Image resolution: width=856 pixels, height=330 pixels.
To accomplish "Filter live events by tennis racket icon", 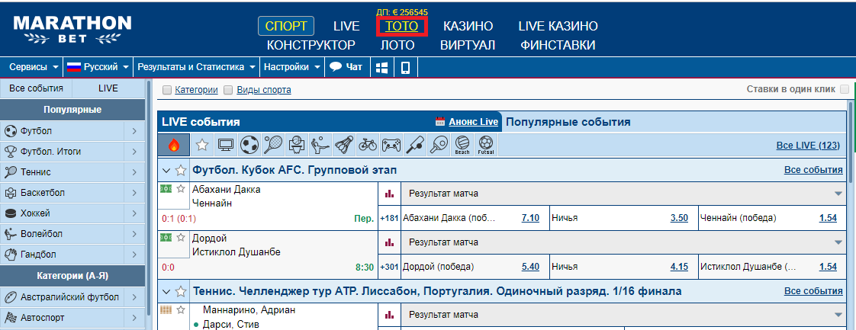I will (x=272, y=145).
